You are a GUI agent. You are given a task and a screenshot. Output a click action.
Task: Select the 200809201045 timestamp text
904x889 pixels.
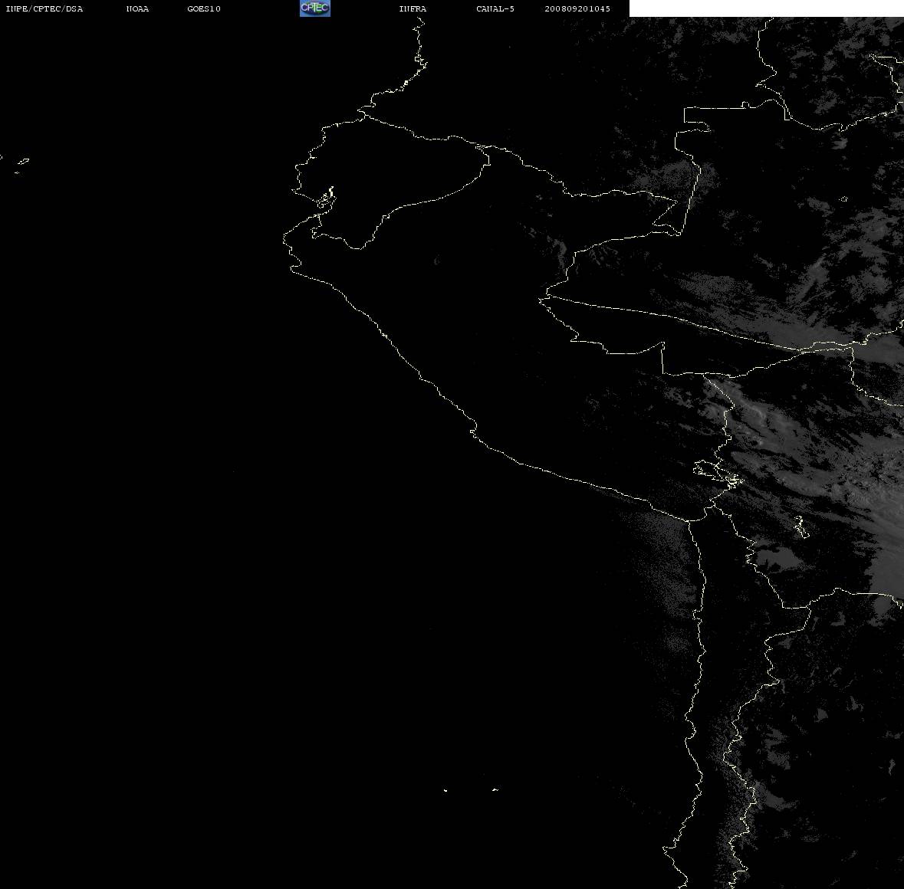click(577, 8)
